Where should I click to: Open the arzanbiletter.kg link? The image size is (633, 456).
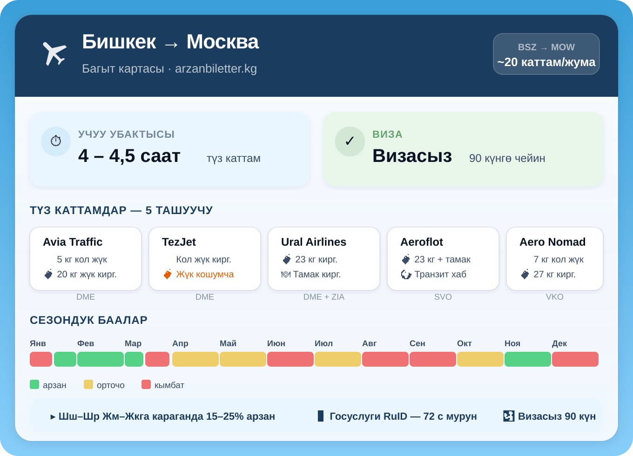click(216, 68)
